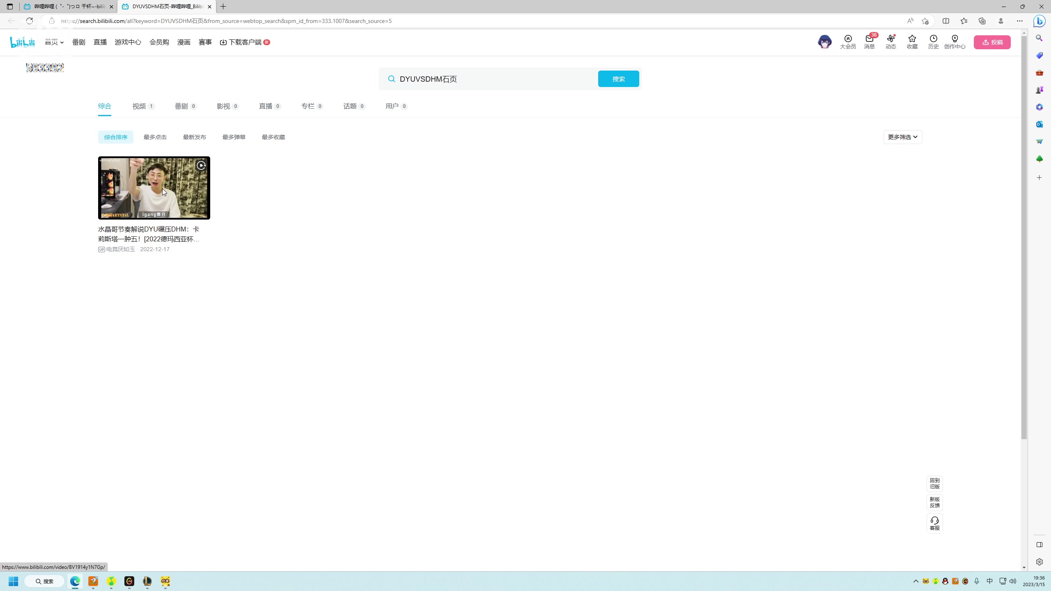Open the 消息 messages icon
The height and width of the screenshot is (591, 1051).
tap(870, 42)
